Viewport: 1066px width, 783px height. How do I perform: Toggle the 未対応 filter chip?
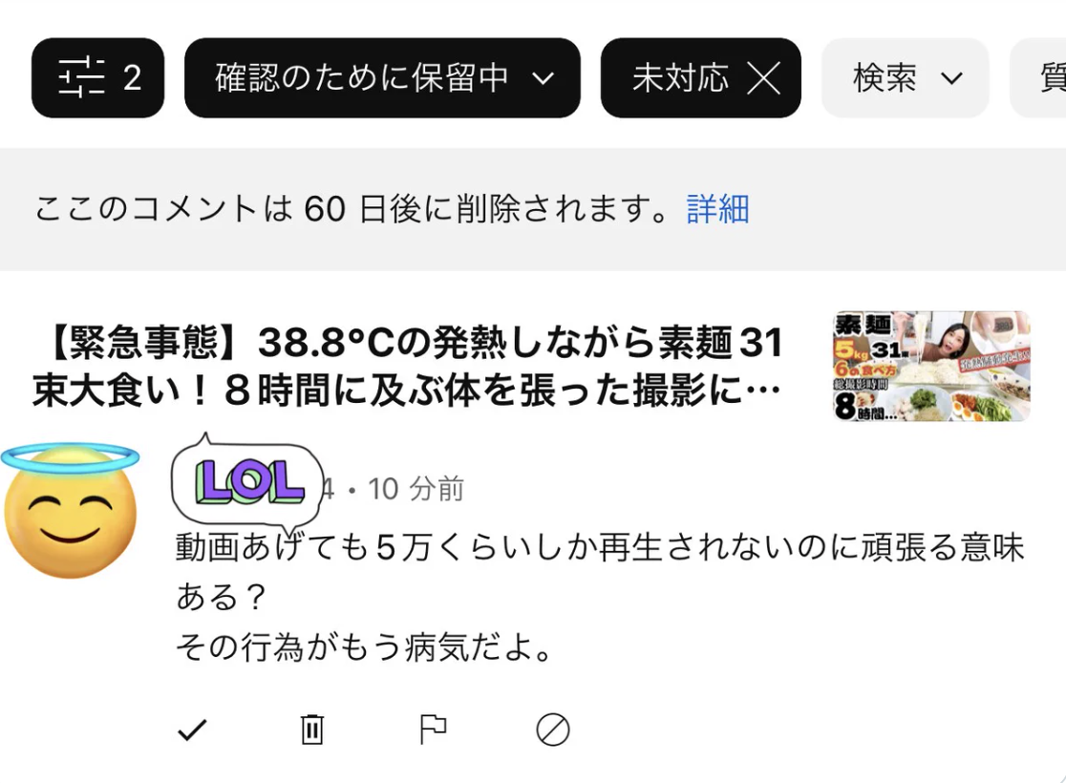coord(701,77)
